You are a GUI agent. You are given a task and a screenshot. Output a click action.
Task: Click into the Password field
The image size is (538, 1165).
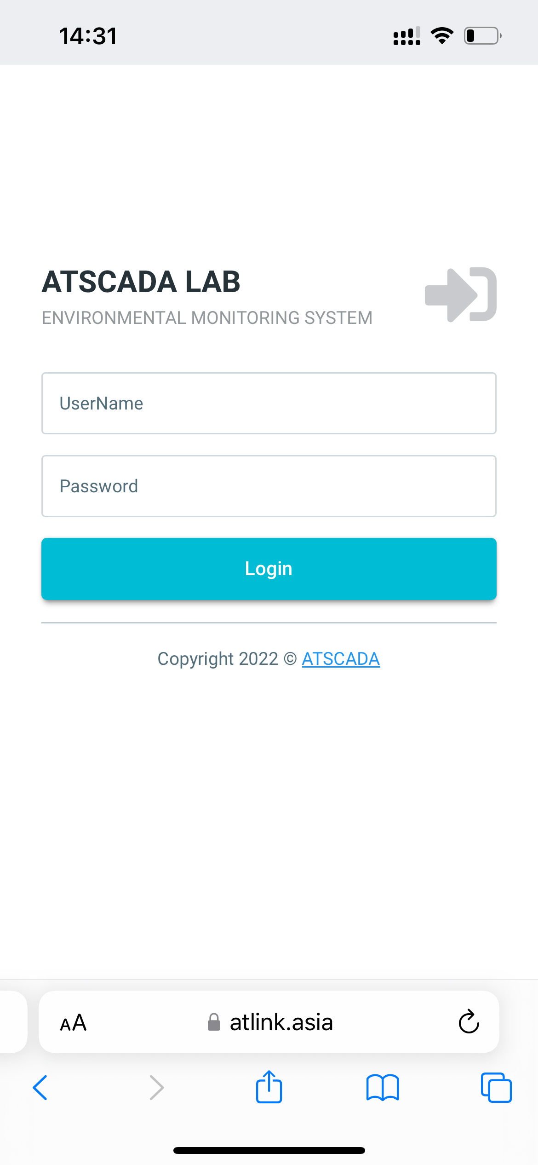[269, 486]
